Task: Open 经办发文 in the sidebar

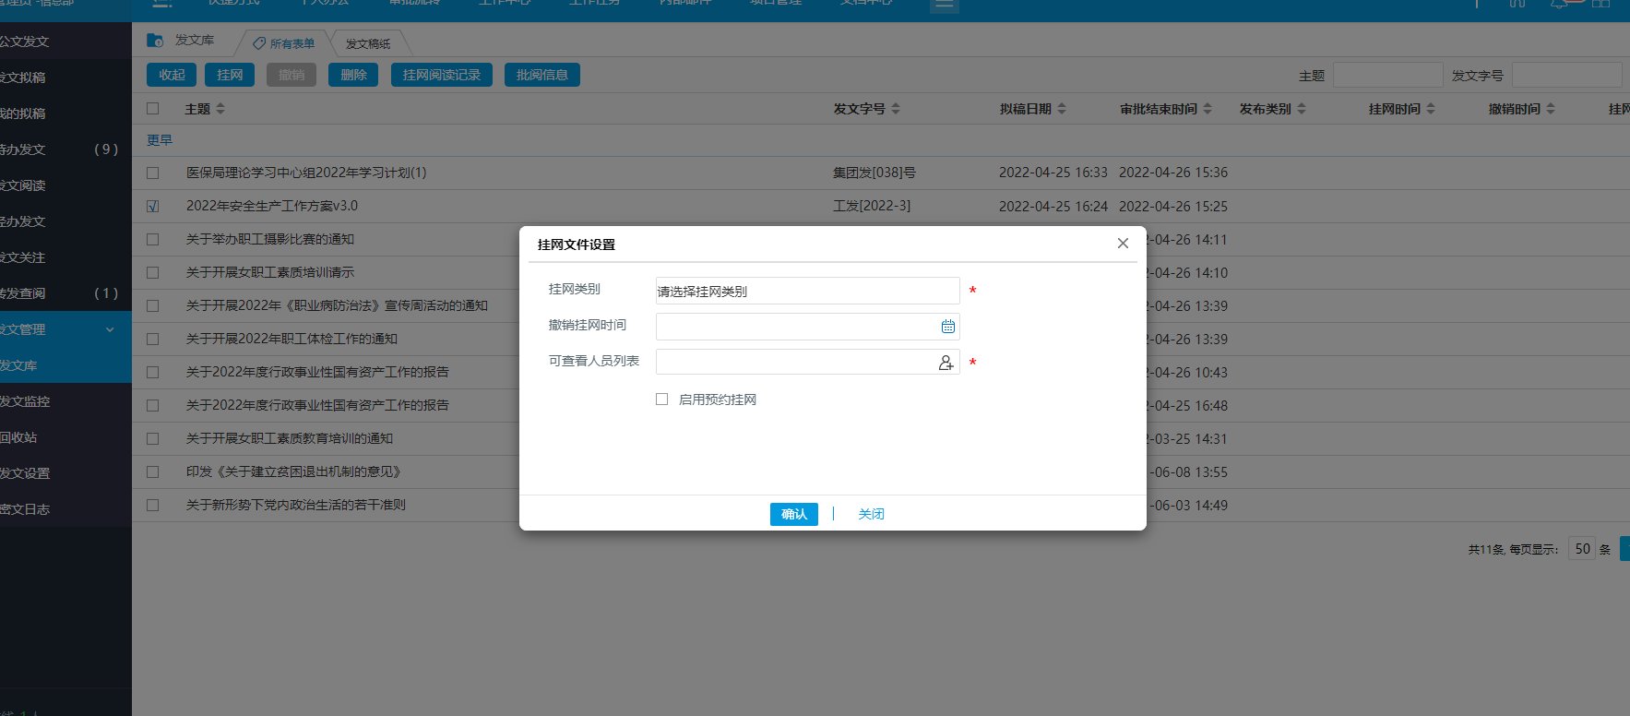Action: [65, 221]
